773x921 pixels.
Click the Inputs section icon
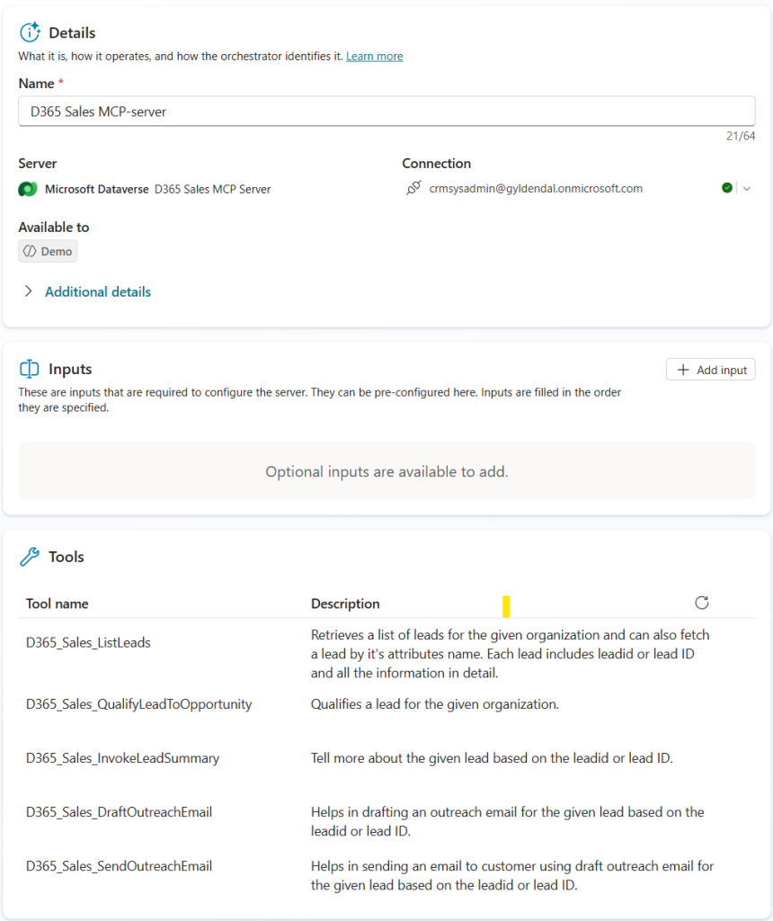tap(30, 369)
